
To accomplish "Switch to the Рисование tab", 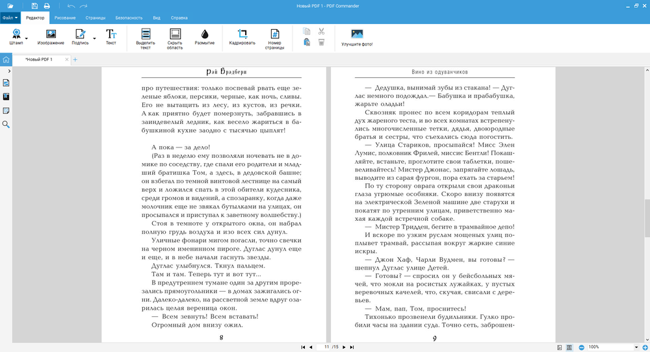I will (x=65, y=18).
